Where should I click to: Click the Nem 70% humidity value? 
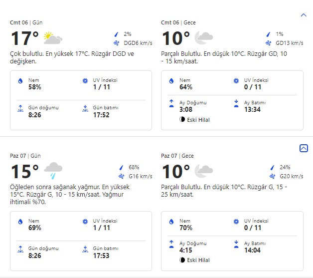185,228
